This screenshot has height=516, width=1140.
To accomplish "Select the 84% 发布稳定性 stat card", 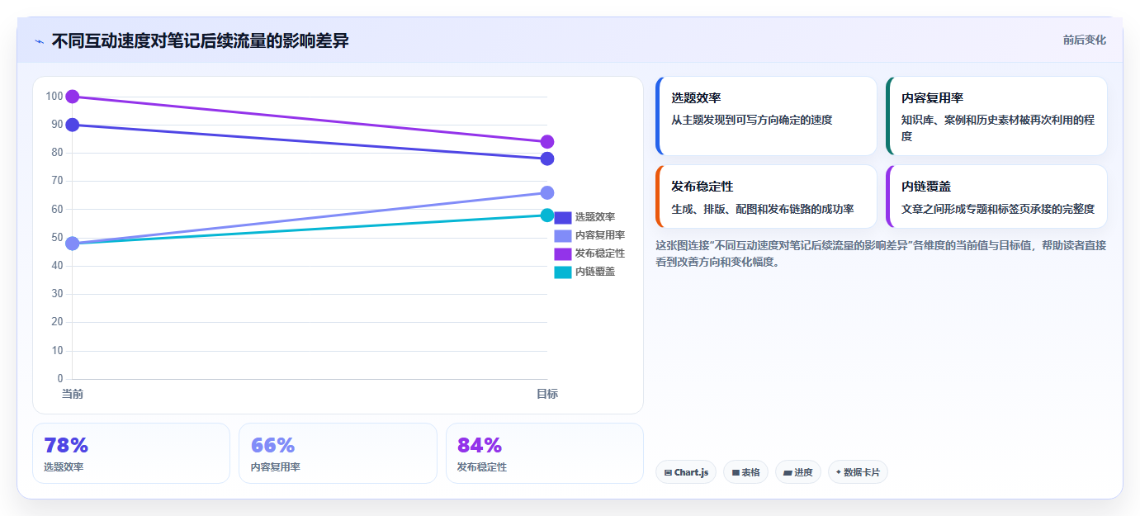I will pyautogui.click(x=545, y=453).
